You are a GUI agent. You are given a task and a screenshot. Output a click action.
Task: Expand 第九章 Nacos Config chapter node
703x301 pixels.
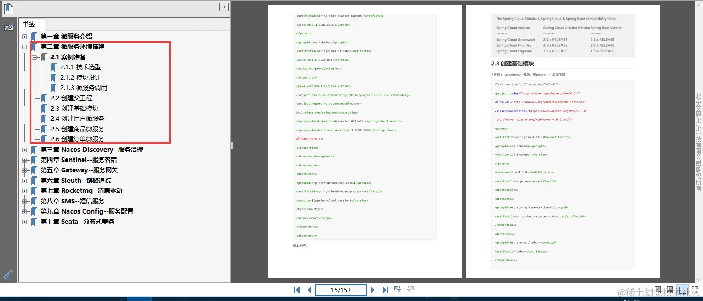pyautogui.click(x=24, y=211)
